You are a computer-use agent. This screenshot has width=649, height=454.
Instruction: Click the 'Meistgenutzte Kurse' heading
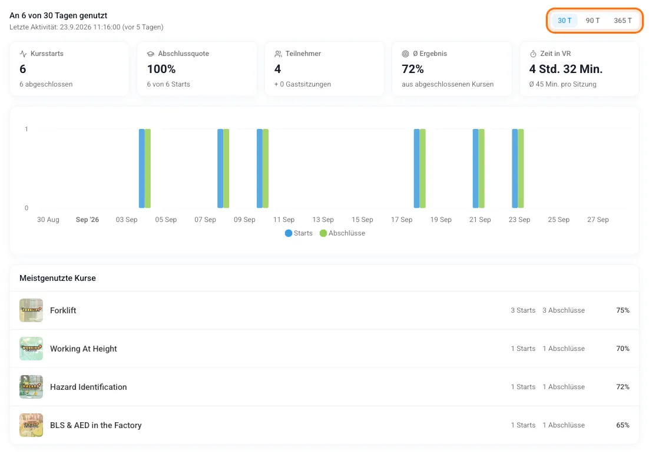pos(58,278)
